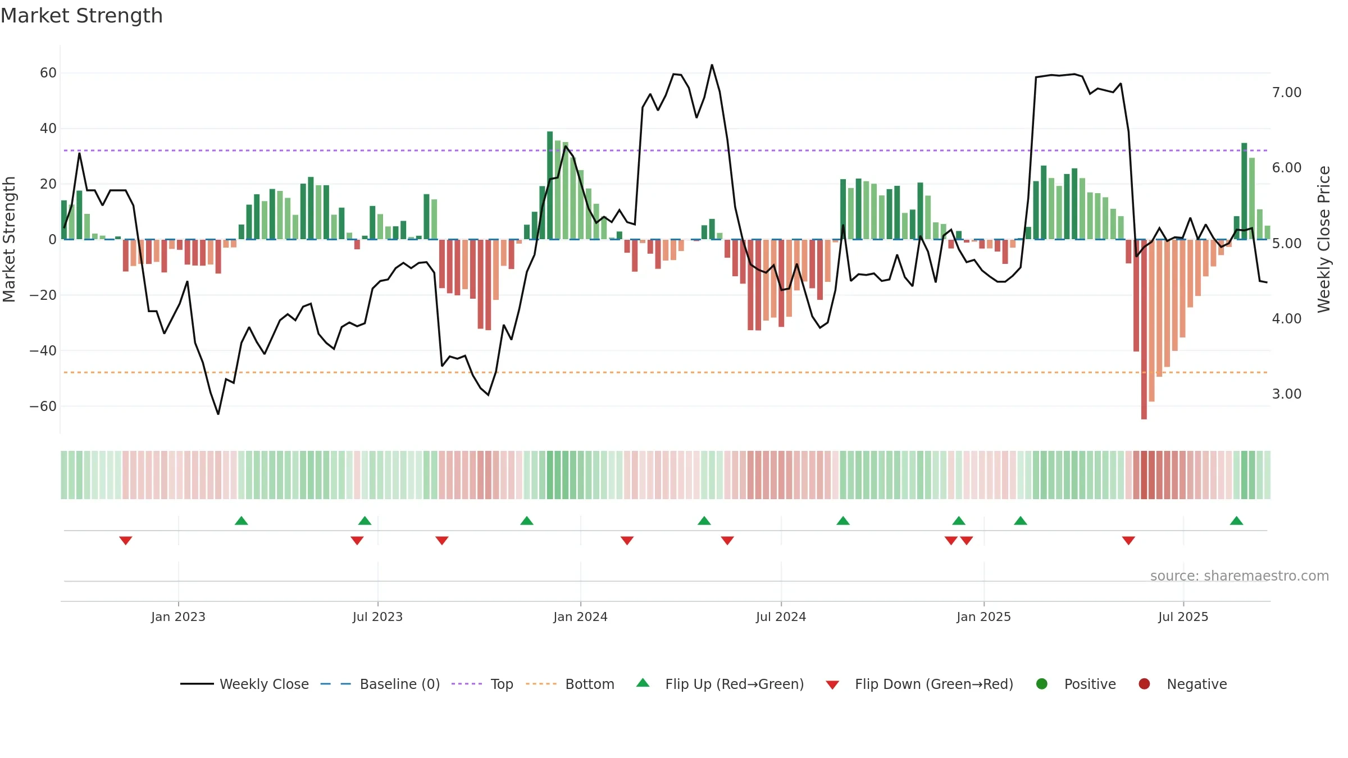Image resolution: width=1348 pixels, height=758 pixels.
Task: Click the first green flip-up marker after Jan 2023
Action: [242, 520]
